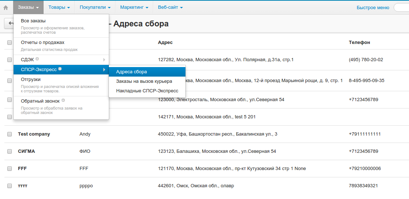Go to Отчеты о продажах

click(x=43, y=43)
